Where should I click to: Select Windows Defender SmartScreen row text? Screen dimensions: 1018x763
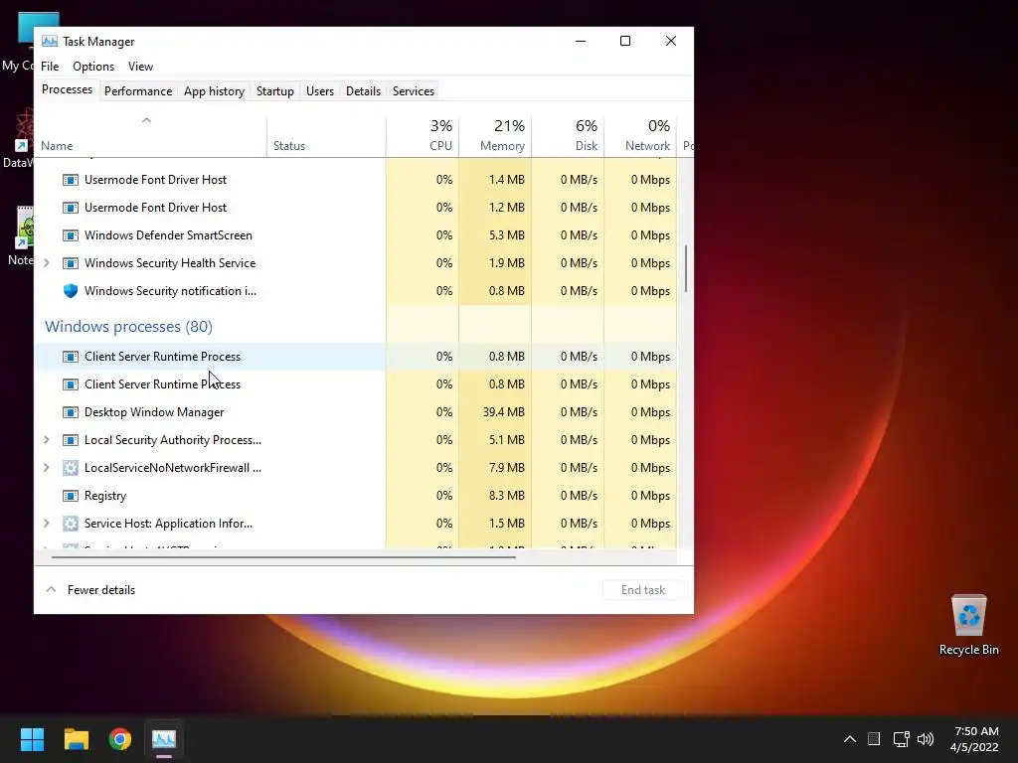168,235
